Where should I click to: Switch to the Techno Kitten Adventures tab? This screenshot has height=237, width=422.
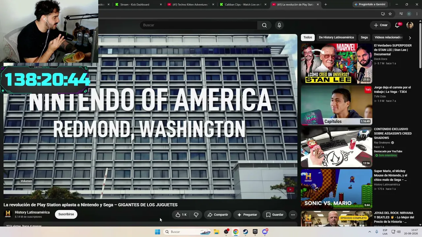191,5
